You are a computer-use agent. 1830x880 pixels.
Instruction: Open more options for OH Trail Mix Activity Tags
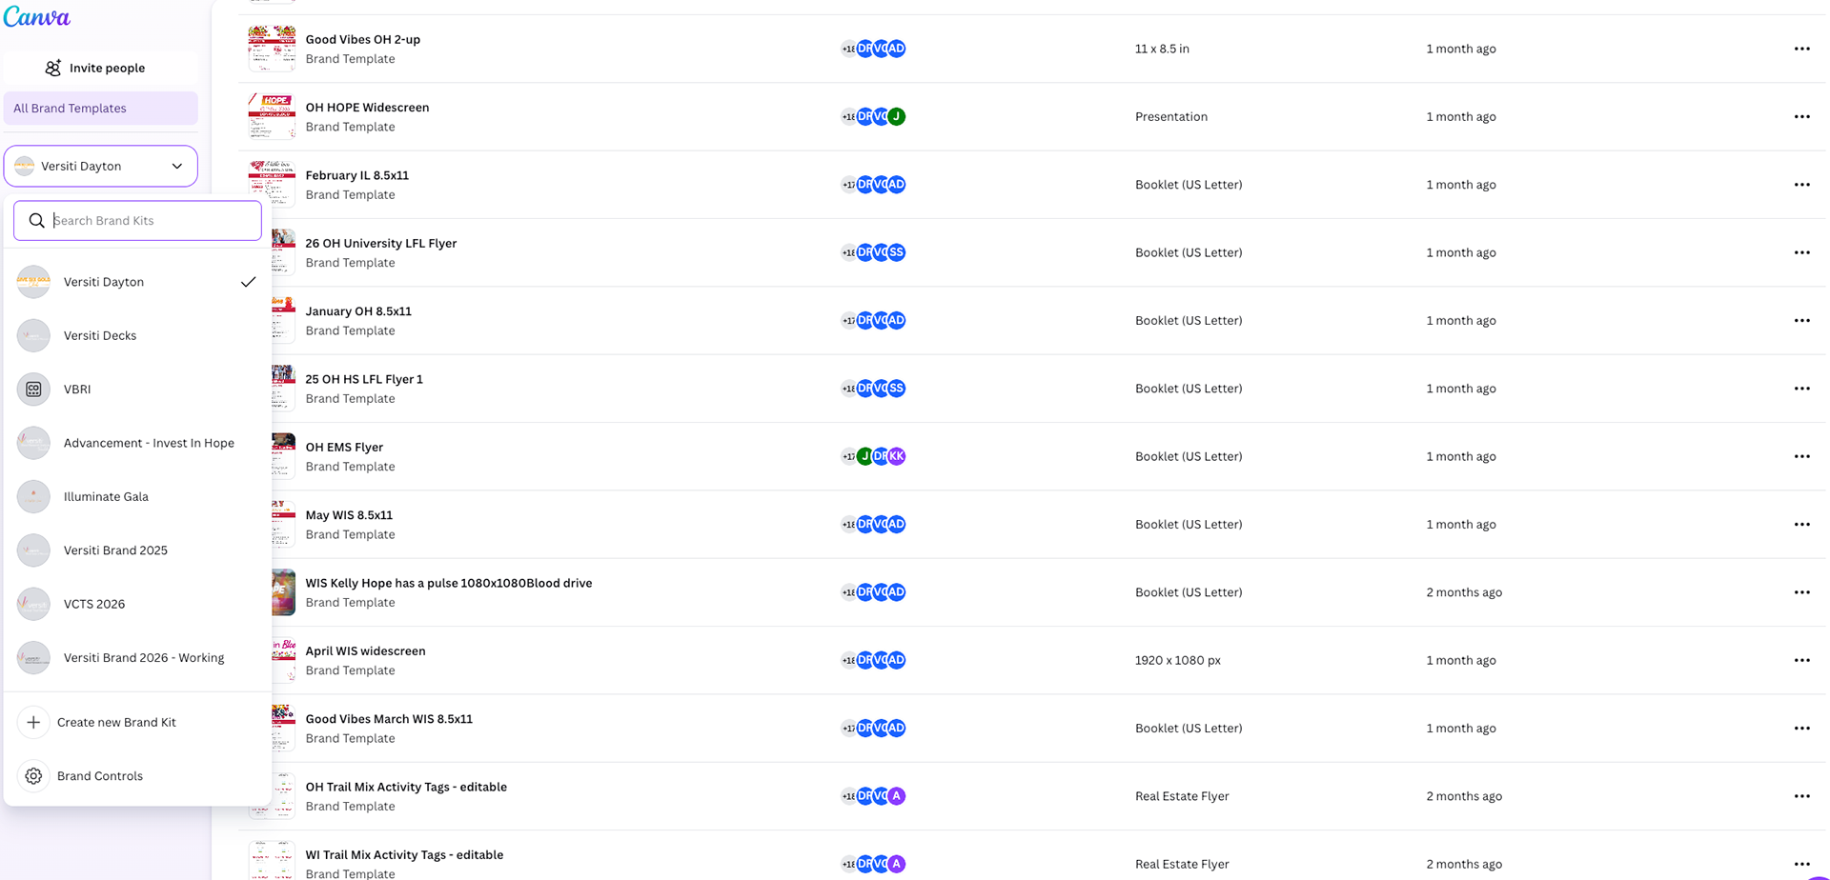pos(1801,796)
